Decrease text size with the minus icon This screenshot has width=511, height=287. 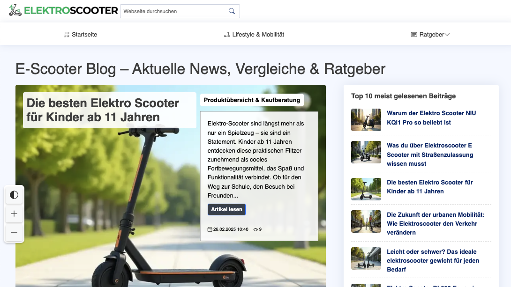tap(14, 233)
